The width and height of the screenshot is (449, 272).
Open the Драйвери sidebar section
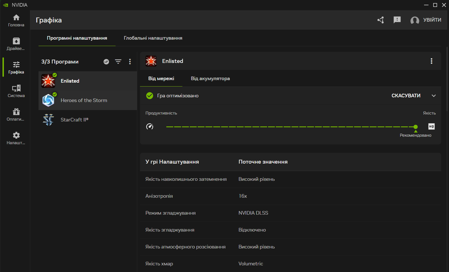(16, 44)
